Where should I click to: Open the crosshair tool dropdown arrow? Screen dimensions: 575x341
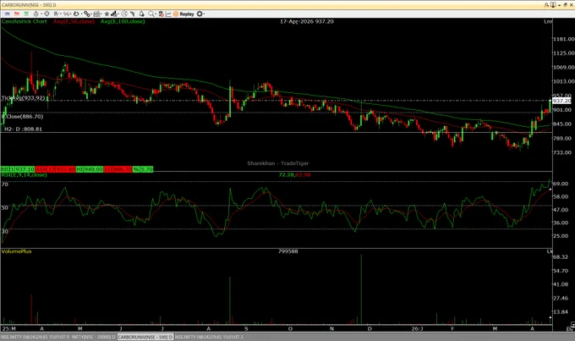pyautogui.click(x=41, y=14)
